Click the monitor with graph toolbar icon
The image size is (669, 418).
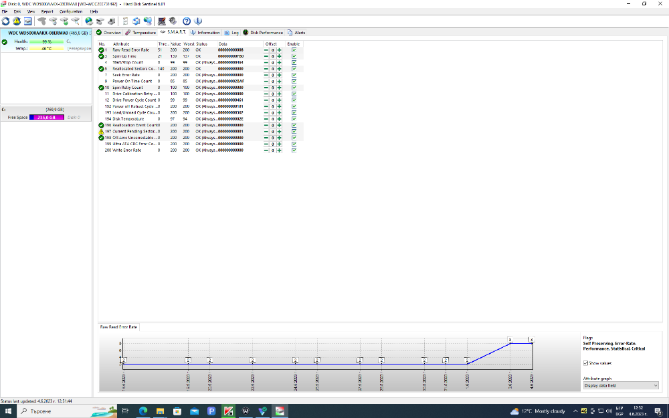click(162, 21)
